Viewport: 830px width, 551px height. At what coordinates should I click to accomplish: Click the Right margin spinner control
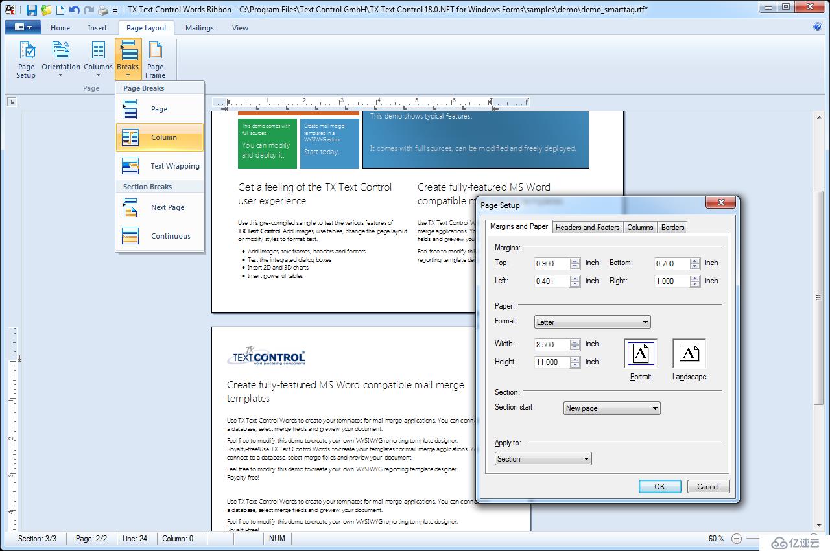coord(695,281)
